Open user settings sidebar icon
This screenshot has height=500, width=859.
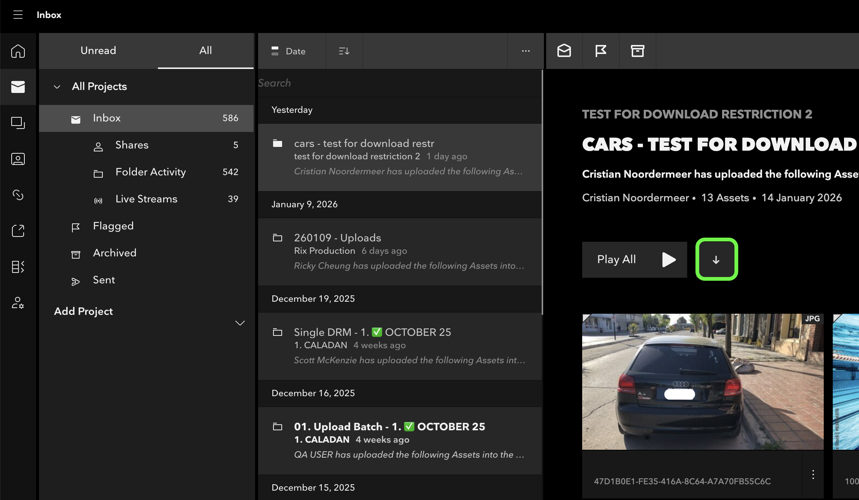click(x=18, y=302)
